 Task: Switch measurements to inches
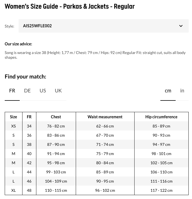[182, 91]
